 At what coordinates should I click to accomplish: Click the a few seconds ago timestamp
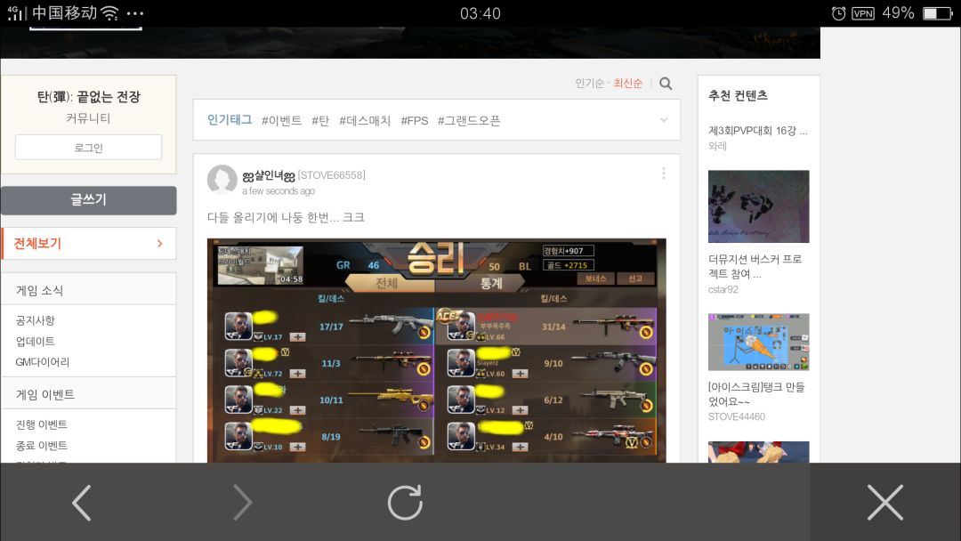279,191
